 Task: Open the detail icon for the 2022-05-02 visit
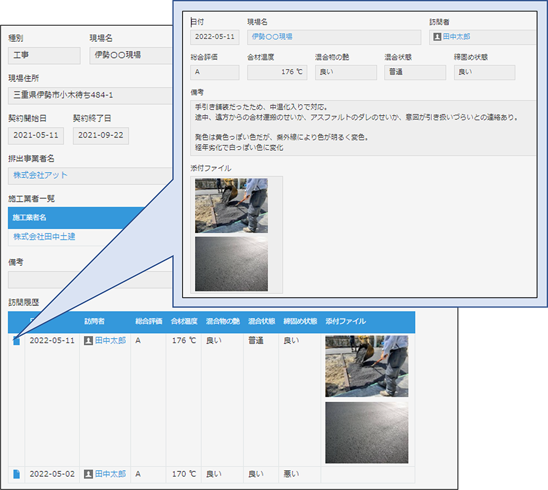click(16, 475)
